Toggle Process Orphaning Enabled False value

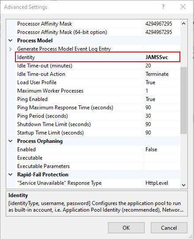point(162,149)
